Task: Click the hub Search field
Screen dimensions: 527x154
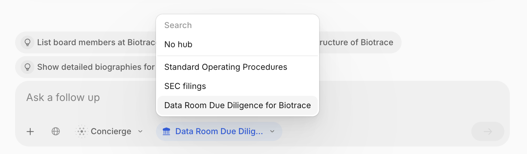Action: tap(237, 25)
